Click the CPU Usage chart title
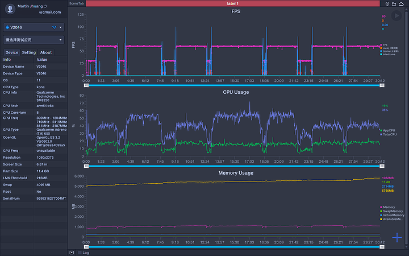 [x=236, y=92]
